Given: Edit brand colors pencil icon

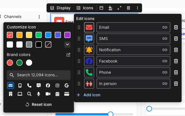Looking at the screenshot, I should 68,55.
